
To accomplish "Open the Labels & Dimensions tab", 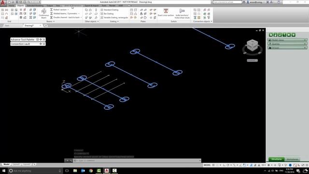I will pyautogui.click(x=72, y=6).
